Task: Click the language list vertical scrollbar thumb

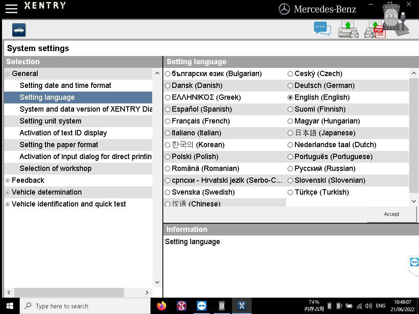Action: (414, 135)
